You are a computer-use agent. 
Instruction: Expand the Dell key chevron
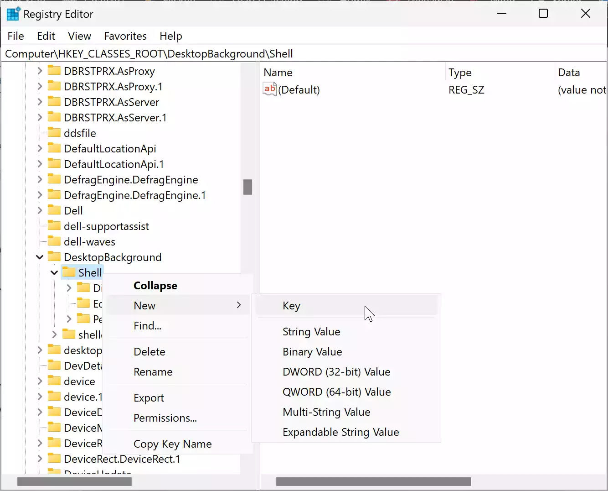[40, 210]
